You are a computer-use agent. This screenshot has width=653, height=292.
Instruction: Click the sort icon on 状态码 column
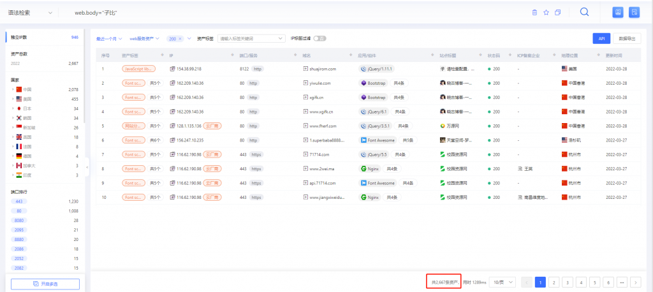tap(510, 55)
